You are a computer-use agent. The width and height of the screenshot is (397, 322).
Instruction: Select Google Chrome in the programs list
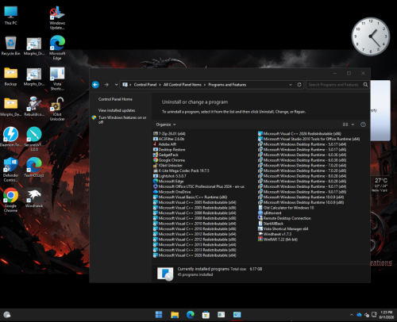pos(169,160)
